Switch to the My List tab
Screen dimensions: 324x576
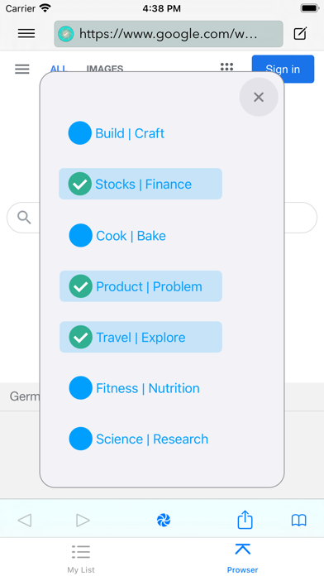[x=81, y=559]
